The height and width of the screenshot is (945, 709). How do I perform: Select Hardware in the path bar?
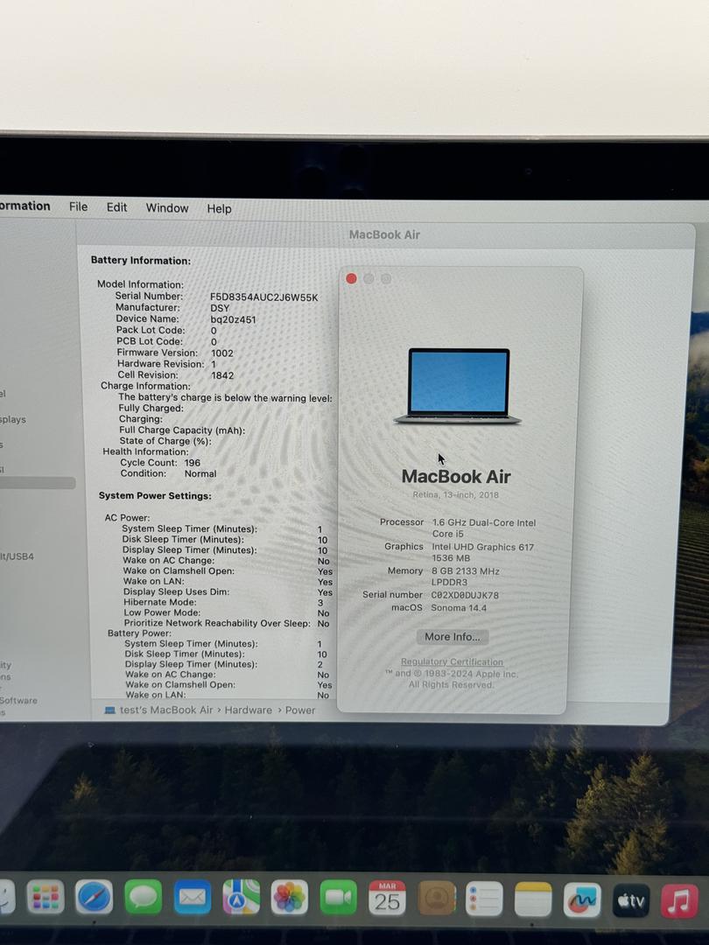coord(249,710)
